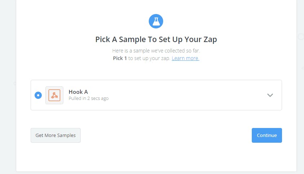
Task: Click the word 'Sample' in the heading
Action: (130, 40)
